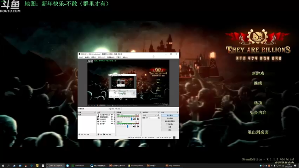
Task: Click the 启动虚拟摄像机 Start Virtual Camera button
Action: 170,121
